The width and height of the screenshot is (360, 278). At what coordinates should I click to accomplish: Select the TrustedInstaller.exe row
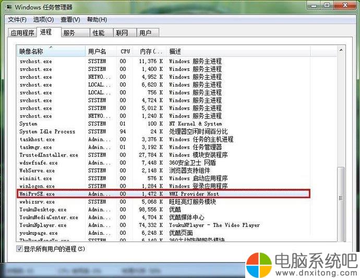(163, 155)
